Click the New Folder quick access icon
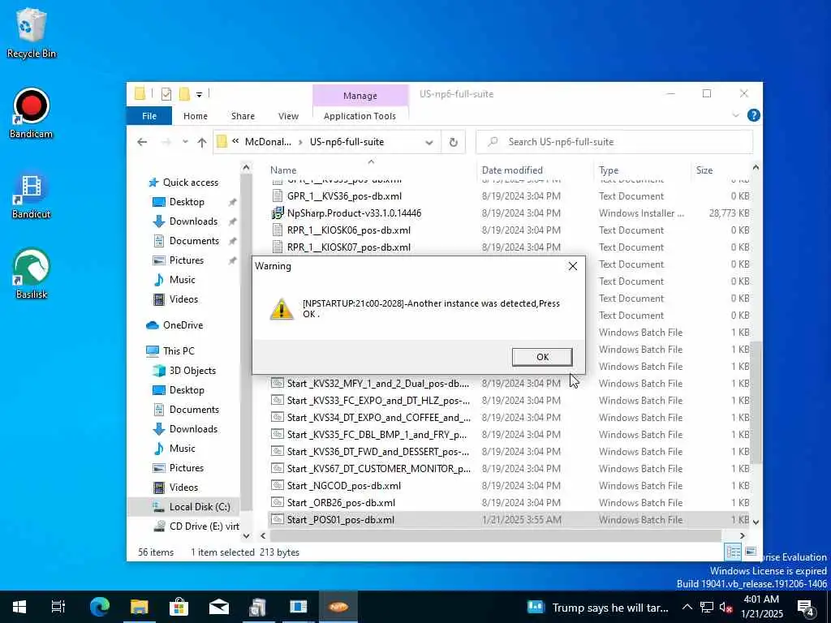 (184, 94)
